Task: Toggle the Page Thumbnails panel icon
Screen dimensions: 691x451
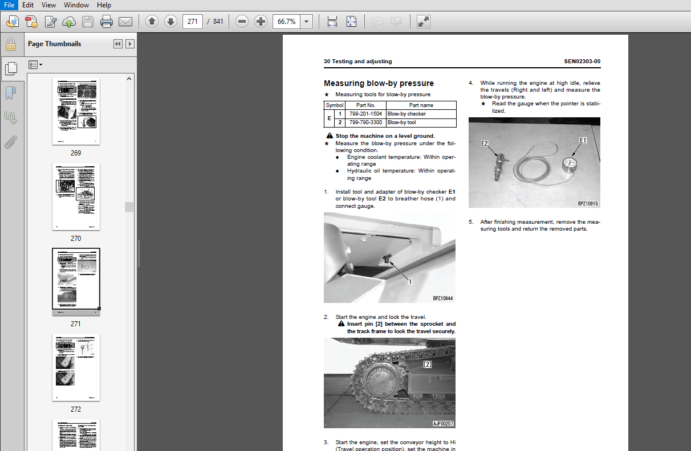Action: click(10, 69)
